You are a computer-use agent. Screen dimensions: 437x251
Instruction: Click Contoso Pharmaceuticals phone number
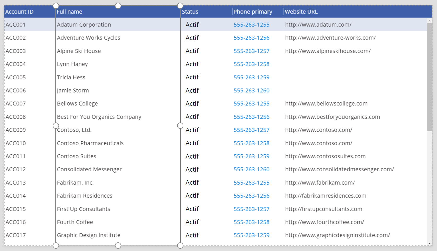(252, 143)
